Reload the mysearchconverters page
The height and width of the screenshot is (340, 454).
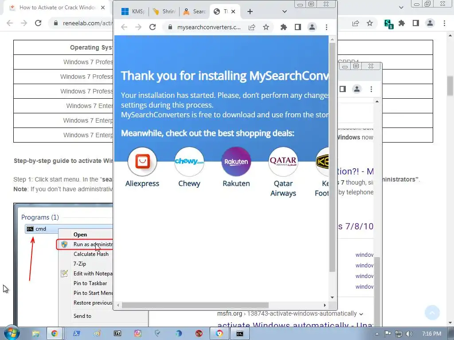(x=153, y=27)
